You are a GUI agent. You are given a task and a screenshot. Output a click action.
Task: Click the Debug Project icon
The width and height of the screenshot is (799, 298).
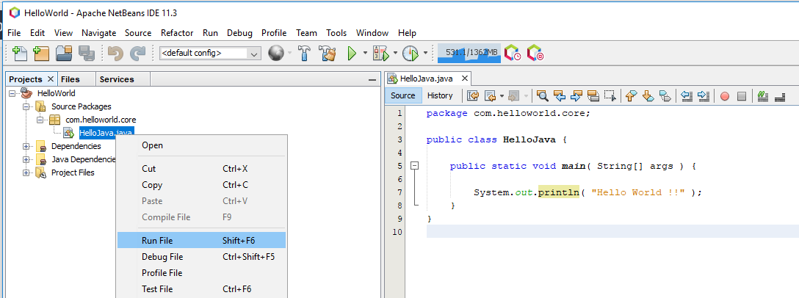(x=380, y=53)
